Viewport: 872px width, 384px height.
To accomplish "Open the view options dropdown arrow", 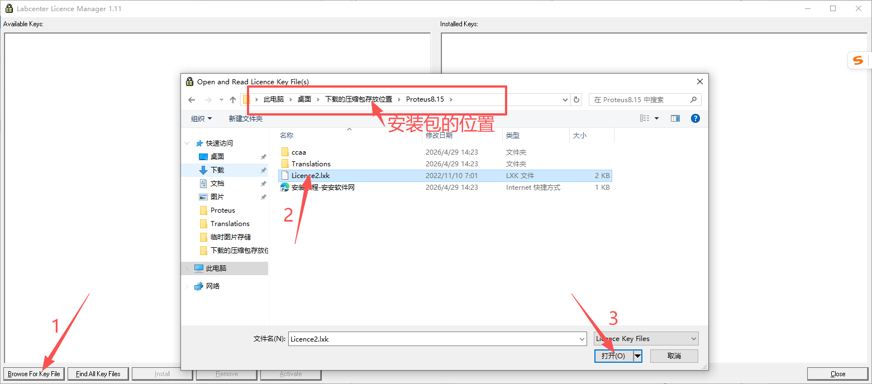I will pyautogui.click(x=656, y=118).
